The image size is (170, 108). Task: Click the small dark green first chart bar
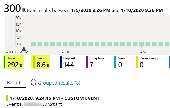click(x=27, y=46)
